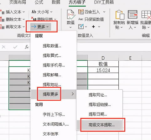Click the 删除空格 remove spaces tool

pos(44,19)
